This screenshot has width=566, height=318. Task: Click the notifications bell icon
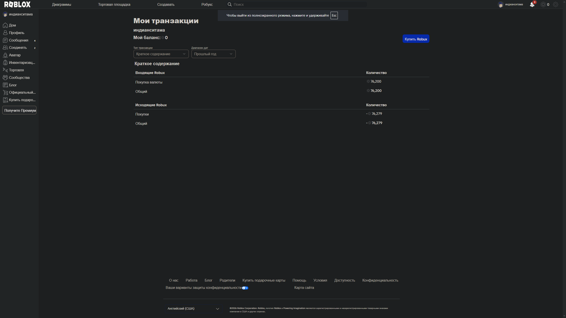click(532, 4)
